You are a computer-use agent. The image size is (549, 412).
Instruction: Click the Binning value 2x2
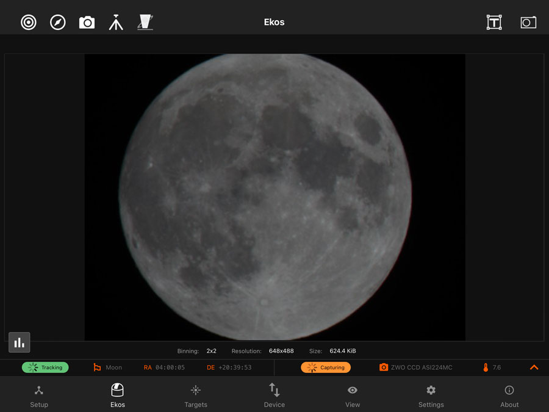pos(212,351)
